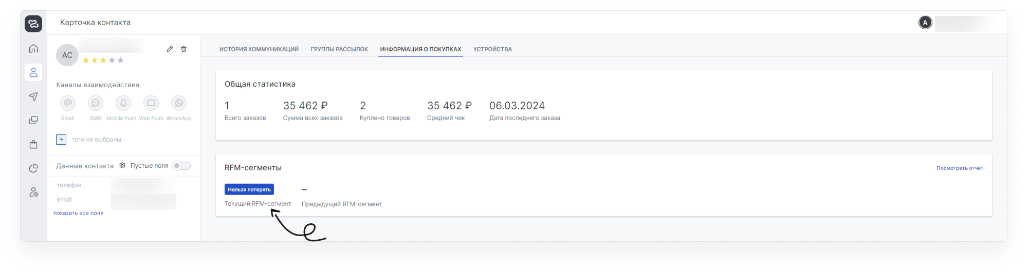Image resolution: width=1028 pixels, height=272 pixels.
Task: Click the 'Данные контакта' heading
Action: 85,166
